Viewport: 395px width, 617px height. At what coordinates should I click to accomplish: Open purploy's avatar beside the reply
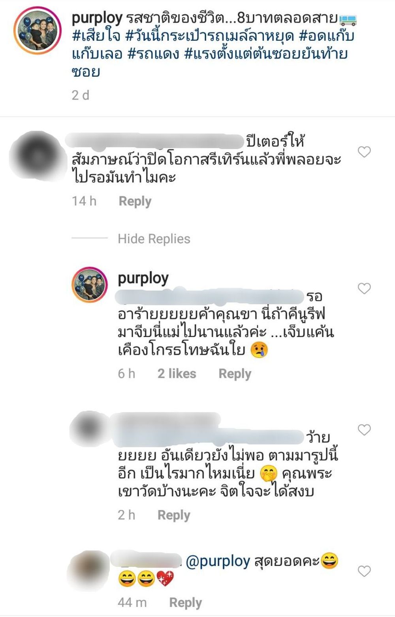click(x=90, y=284)
